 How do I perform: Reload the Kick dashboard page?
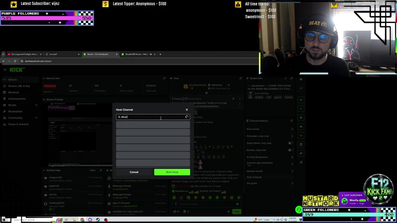coord(15,61)
